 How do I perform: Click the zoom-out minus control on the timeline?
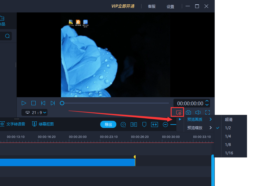(165, 124)
